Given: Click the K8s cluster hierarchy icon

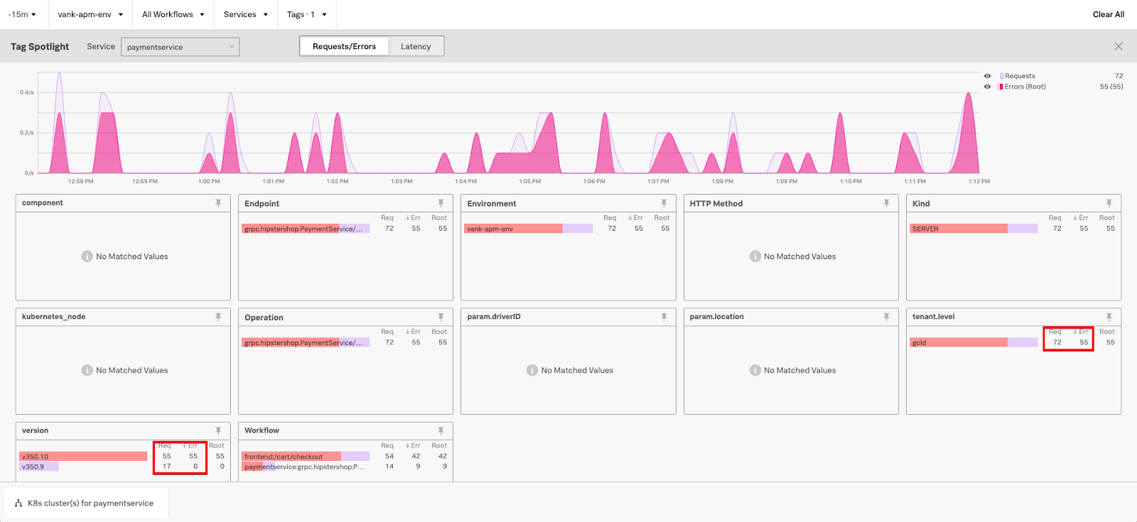Looking at the screenshot, I should click(x=18, y=503).
